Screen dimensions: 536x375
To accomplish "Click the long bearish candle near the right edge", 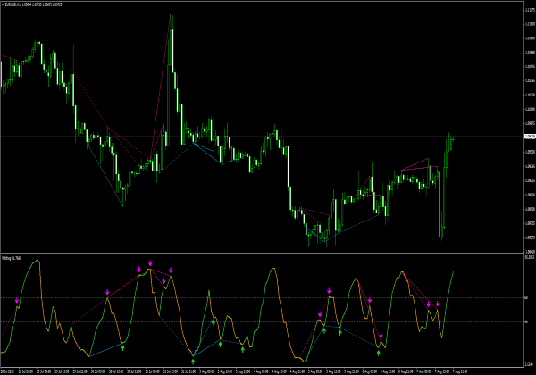I will pos(440,205).
